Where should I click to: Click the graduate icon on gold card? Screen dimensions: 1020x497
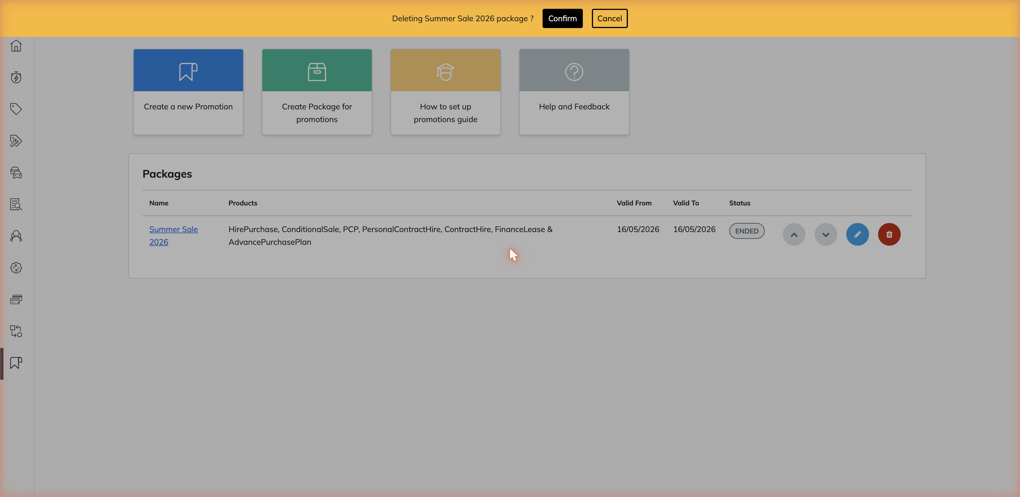445,72
